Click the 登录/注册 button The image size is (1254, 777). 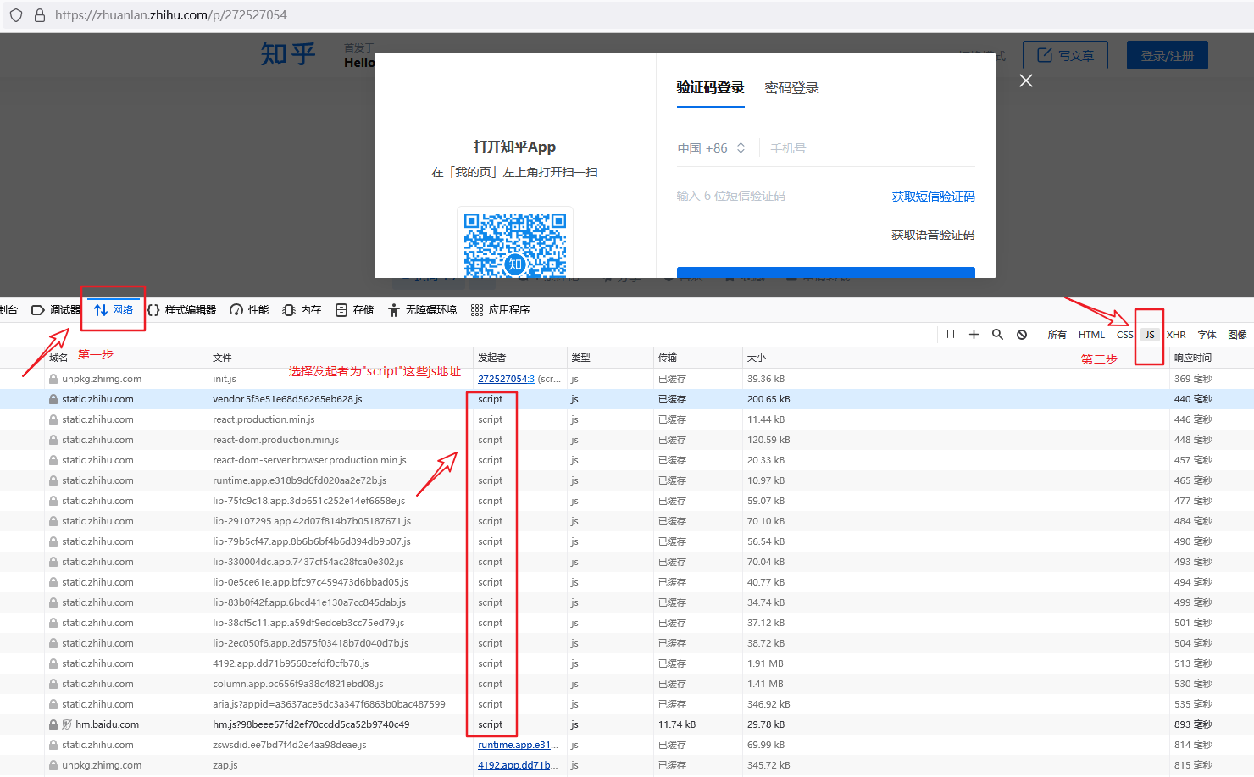(1167, 56)
